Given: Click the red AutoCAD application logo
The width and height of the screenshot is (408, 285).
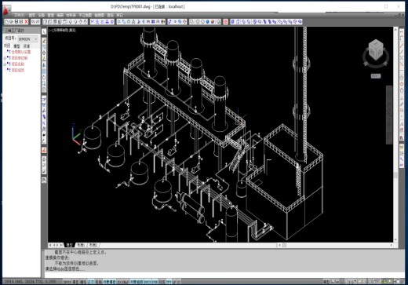Looking at the screenshot, I should point(6,10).
